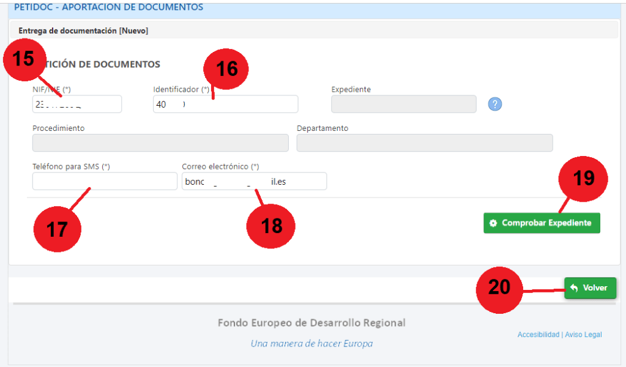Select the Procedimiento field
Viewport: 626px width, 367px height.
[160, 143]
